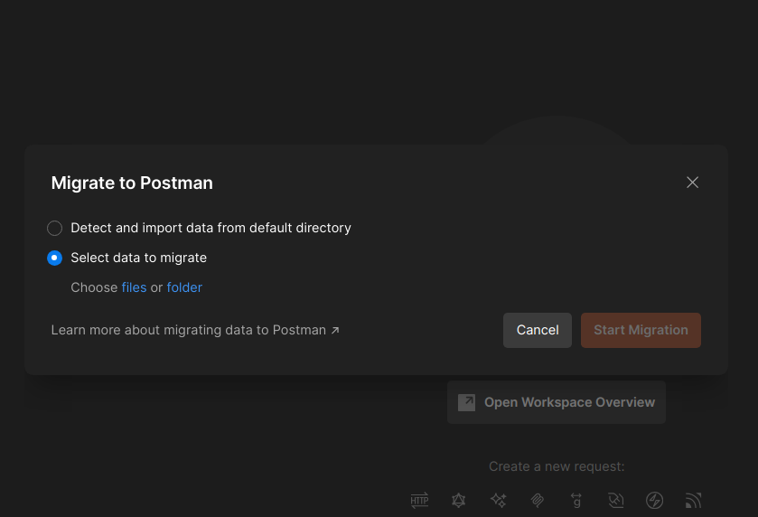Click the Start Migration button

pyautogui.click(x=641, y=330)
